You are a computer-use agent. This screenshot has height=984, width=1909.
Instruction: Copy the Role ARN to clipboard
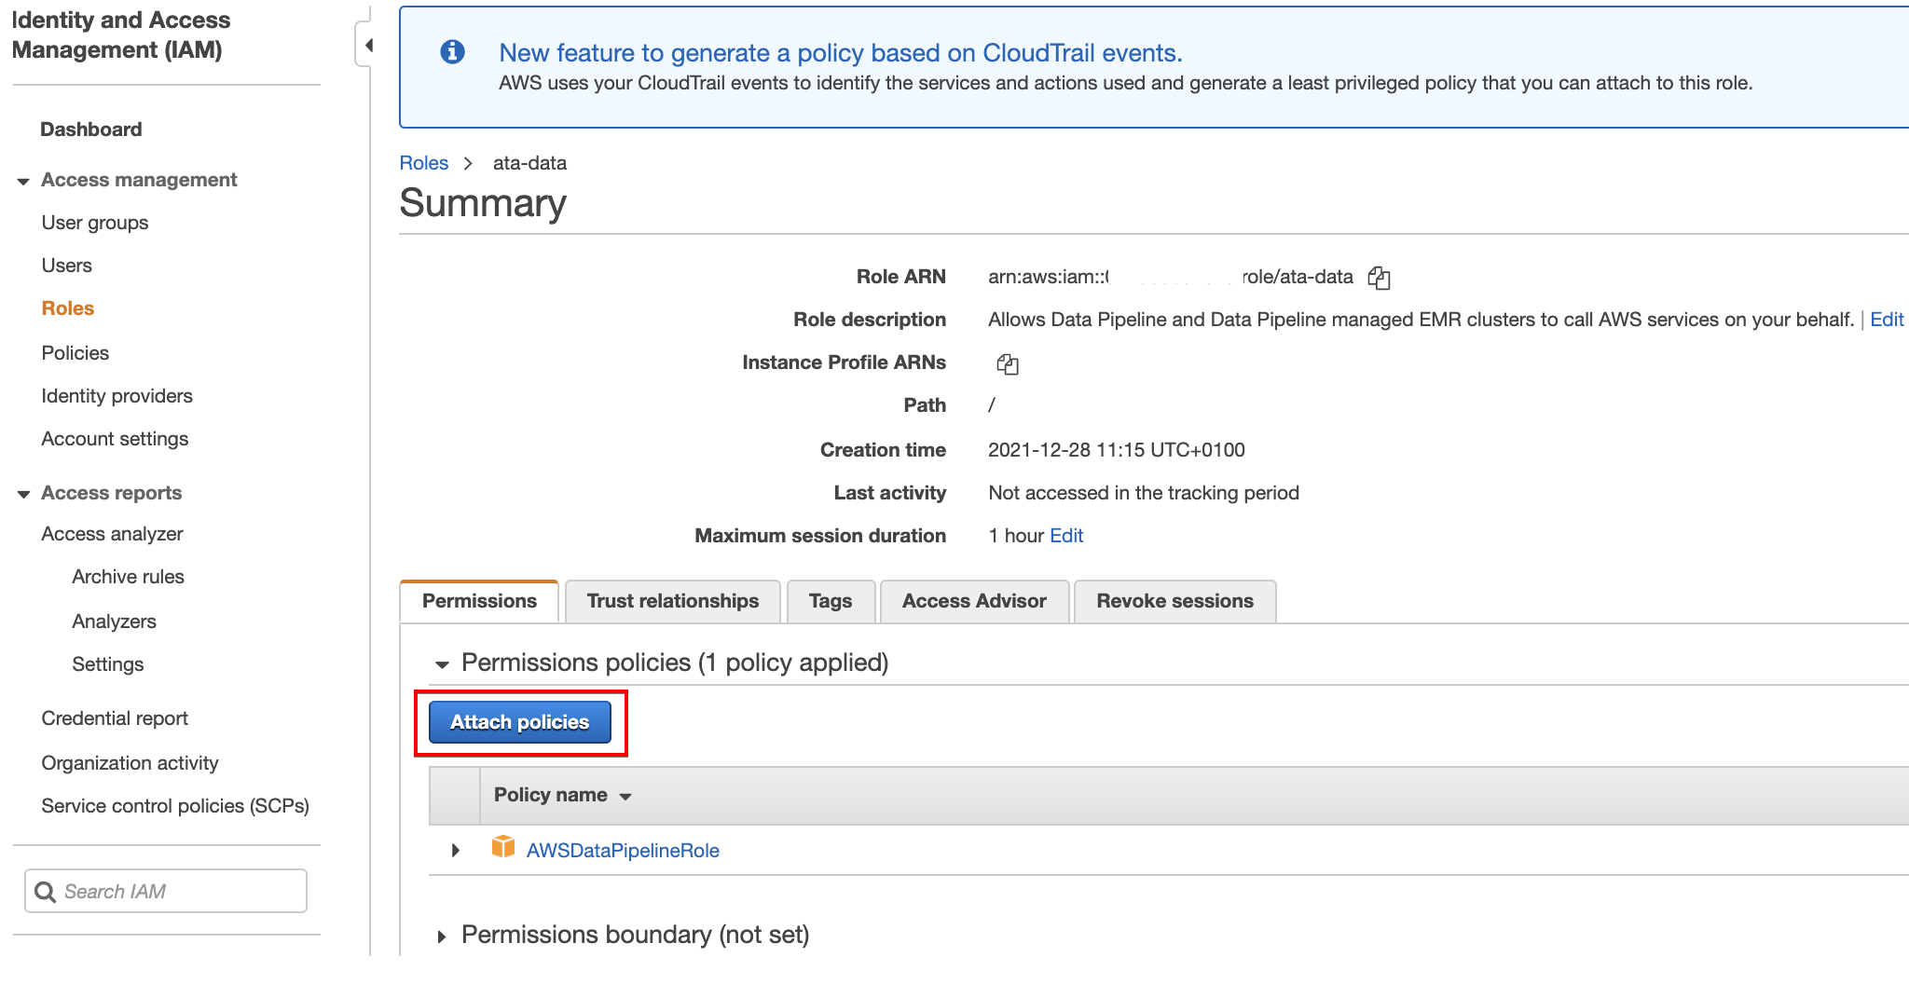coord(1379,278)
